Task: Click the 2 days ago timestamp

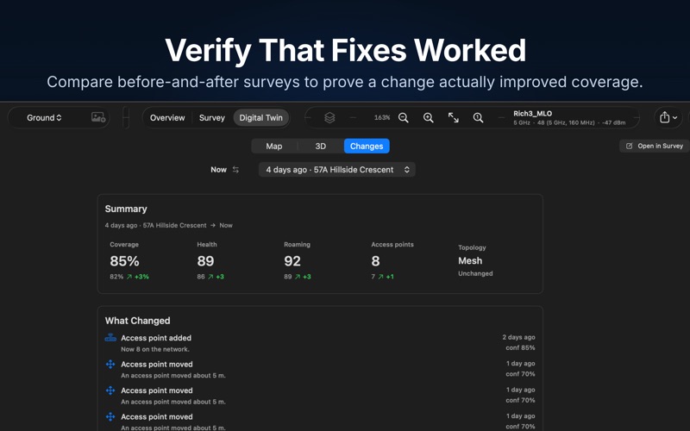Action: (519, 337)
